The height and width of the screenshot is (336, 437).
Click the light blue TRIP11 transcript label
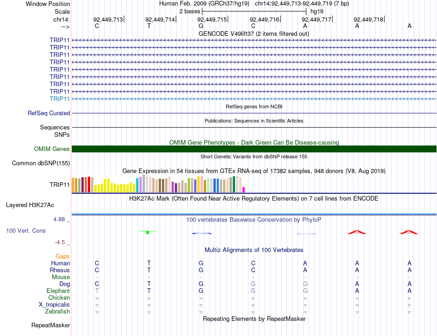(x=60, y=99)
